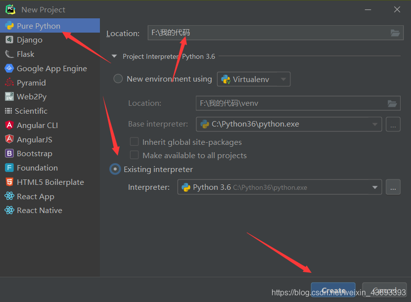Browse for venv Location with folder icon

tap(392, 103)
